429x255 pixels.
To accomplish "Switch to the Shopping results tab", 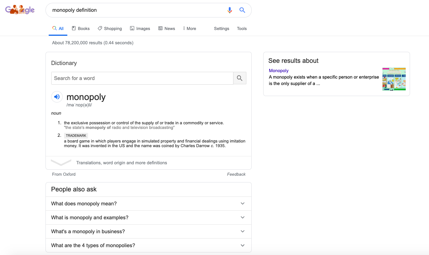I will pos(110,29).
